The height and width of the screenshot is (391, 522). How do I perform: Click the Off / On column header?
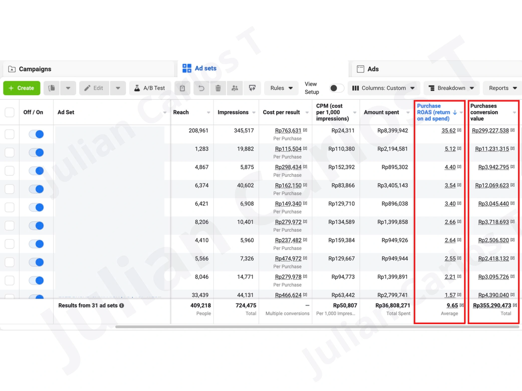(x=33, y=112)
